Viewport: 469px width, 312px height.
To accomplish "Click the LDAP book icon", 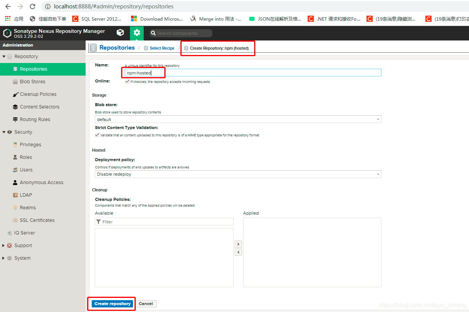I will (15, 195).
